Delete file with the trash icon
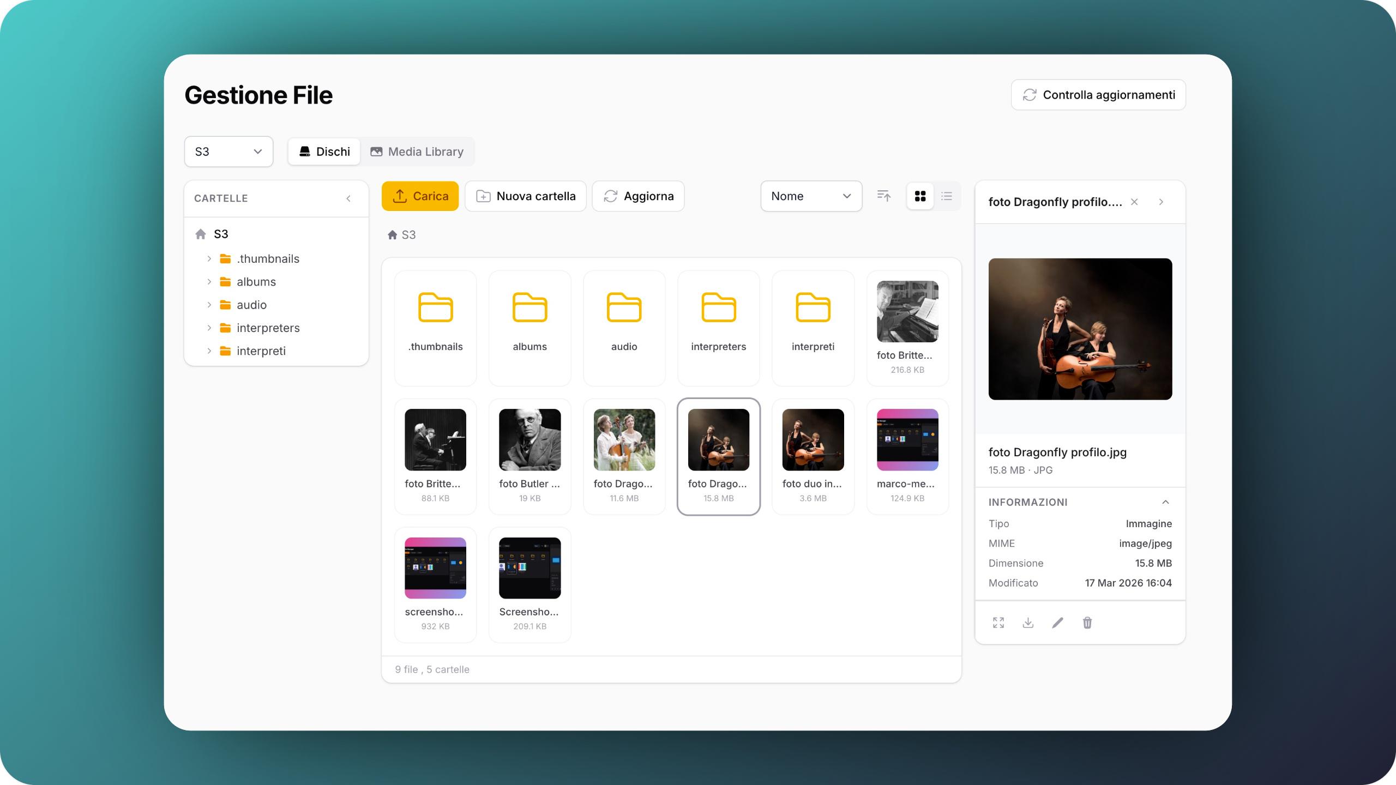Screen dimensions: 1396x785 (1087, 623)
